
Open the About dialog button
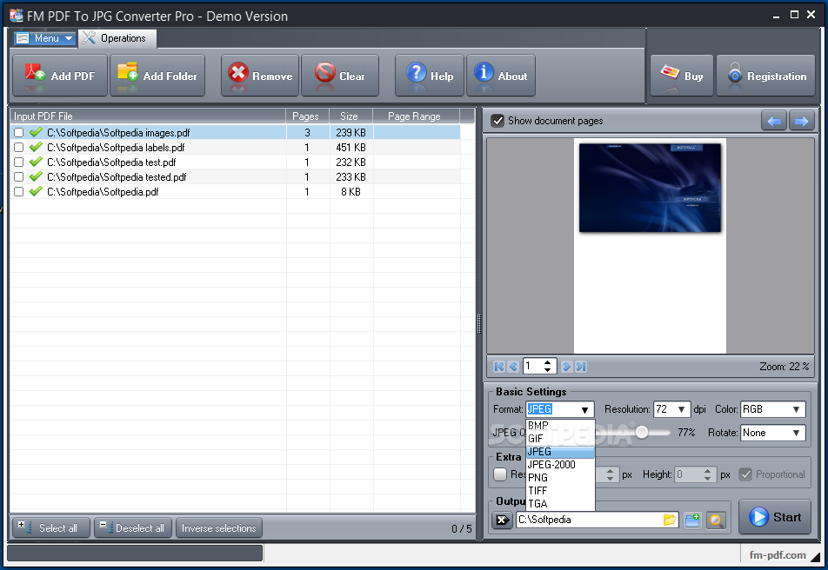coord(501,76)
